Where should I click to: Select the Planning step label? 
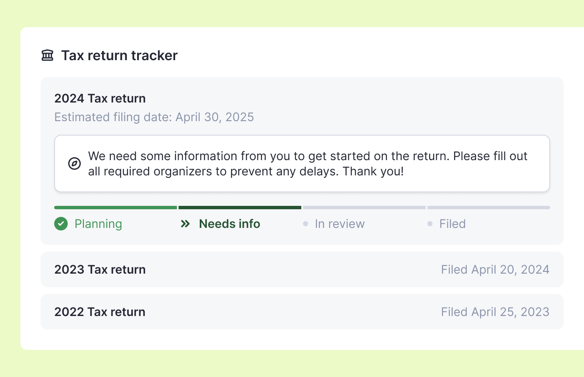(x=98, y=224)
